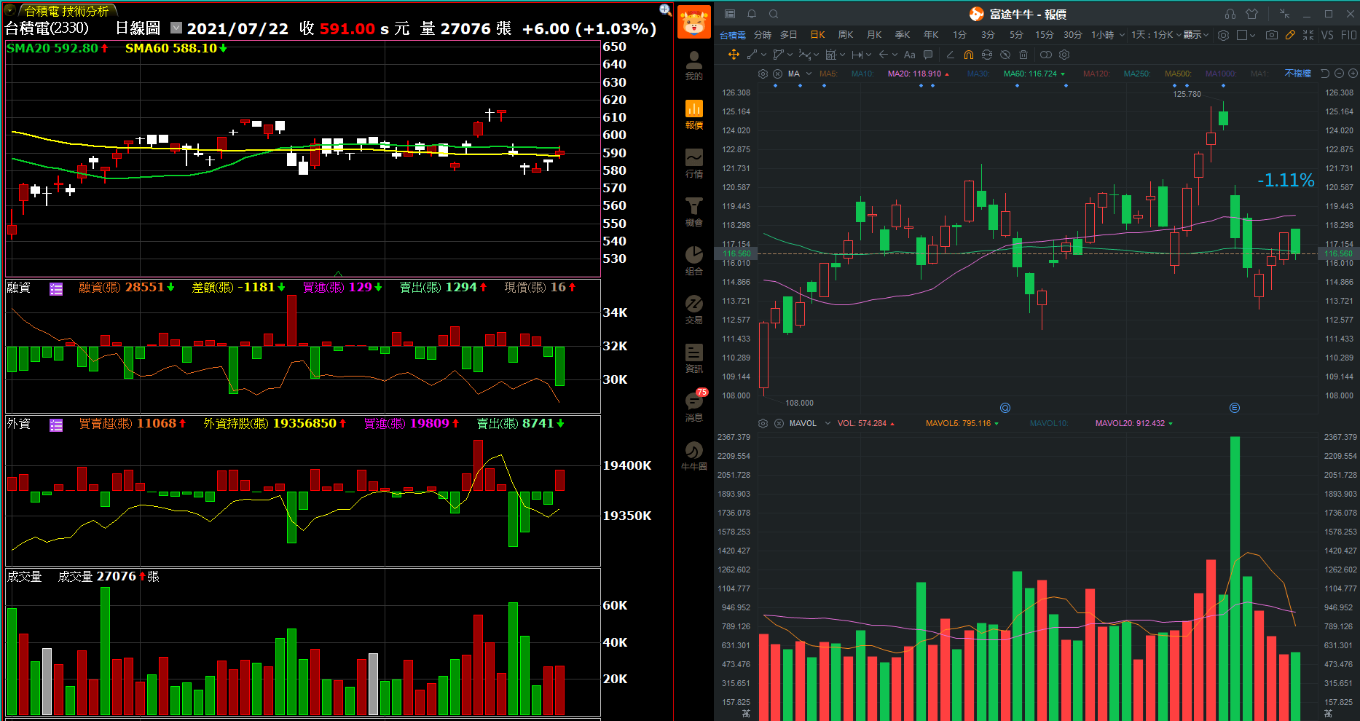Open the 消息 messages icon with 75 badge
Viewport: 1360px width, 721px height.
694,406
